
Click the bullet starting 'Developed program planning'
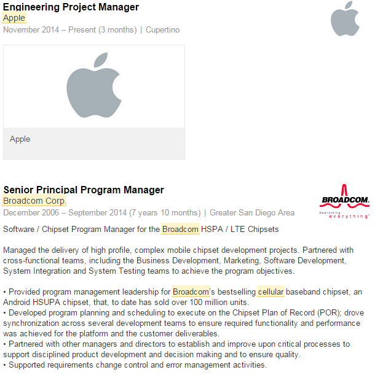click(x=183, y=323)
